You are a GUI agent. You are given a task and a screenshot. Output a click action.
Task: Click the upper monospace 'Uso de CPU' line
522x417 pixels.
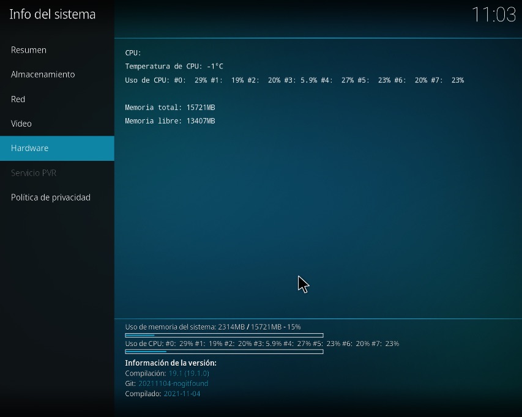tap(294, 80)
